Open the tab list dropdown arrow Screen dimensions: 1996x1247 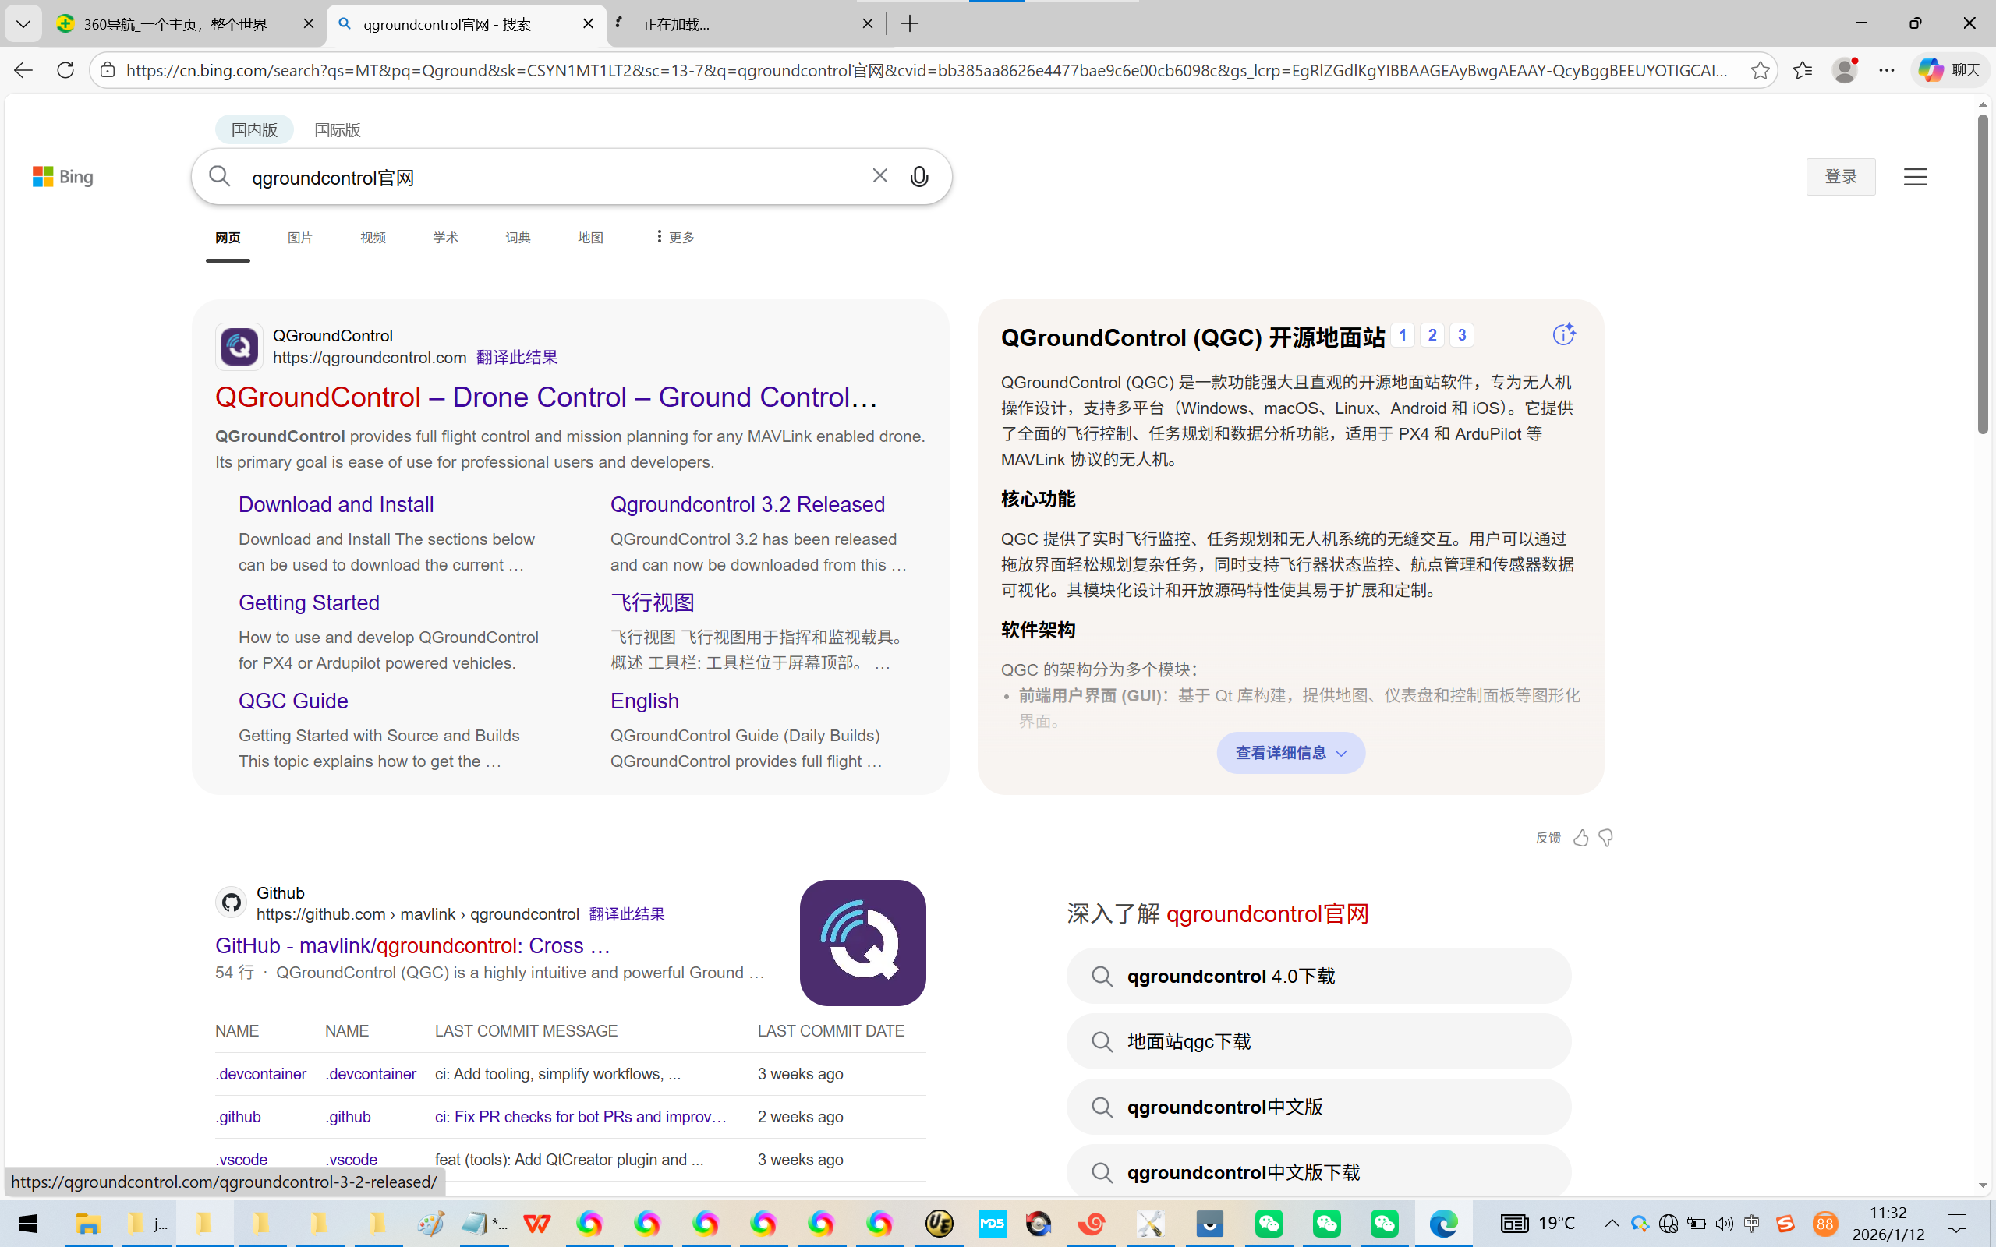click(x=23, y=24)
